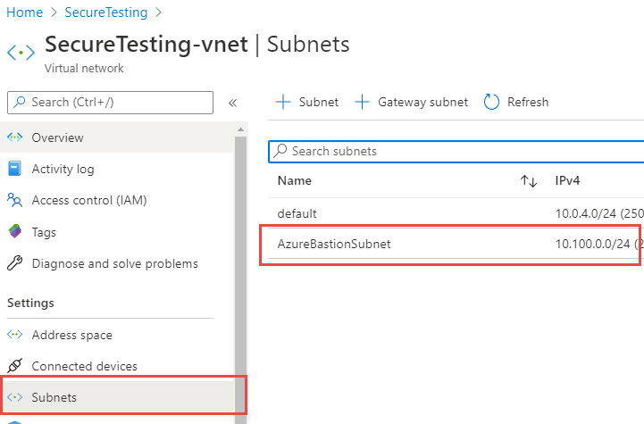Click the circular Refresh icon
Viewport: 644px width, 424px height.
click(x=491, y=102)
